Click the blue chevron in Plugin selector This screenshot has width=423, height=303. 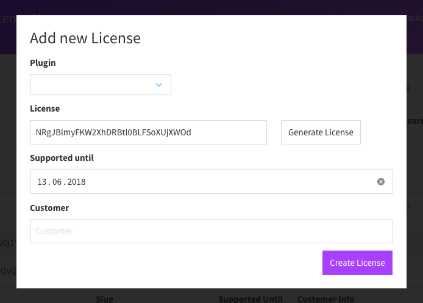point(159,85)
